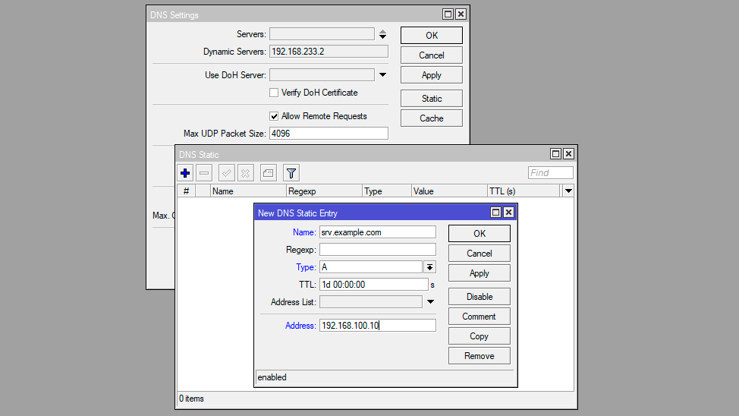
Task: Adjust Servers list up/down arrows
Action: click(382, 34)
